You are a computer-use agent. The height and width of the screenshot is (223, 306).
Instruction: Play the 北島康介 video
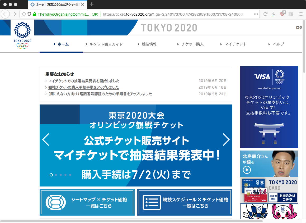coord(247,170)
